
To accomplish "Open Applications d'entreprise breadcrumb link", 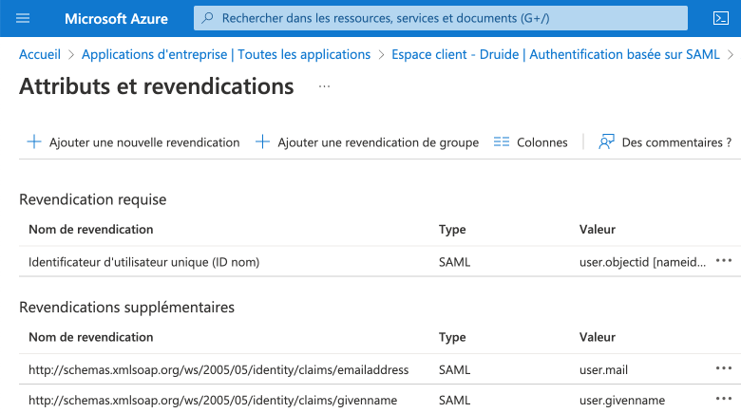I will [x=226, y=54].
